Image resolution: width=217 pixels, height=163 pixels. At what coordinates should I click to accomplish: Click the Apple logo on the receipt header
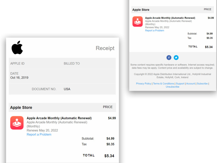click(x=17, y=47)
